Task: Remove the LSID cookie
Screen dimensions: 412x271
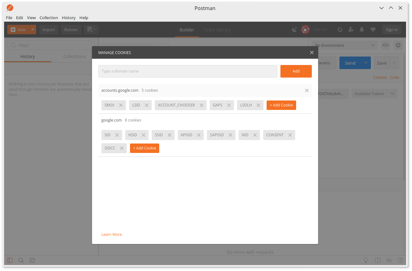Action: pyautogui.click(x=147, y=105)
